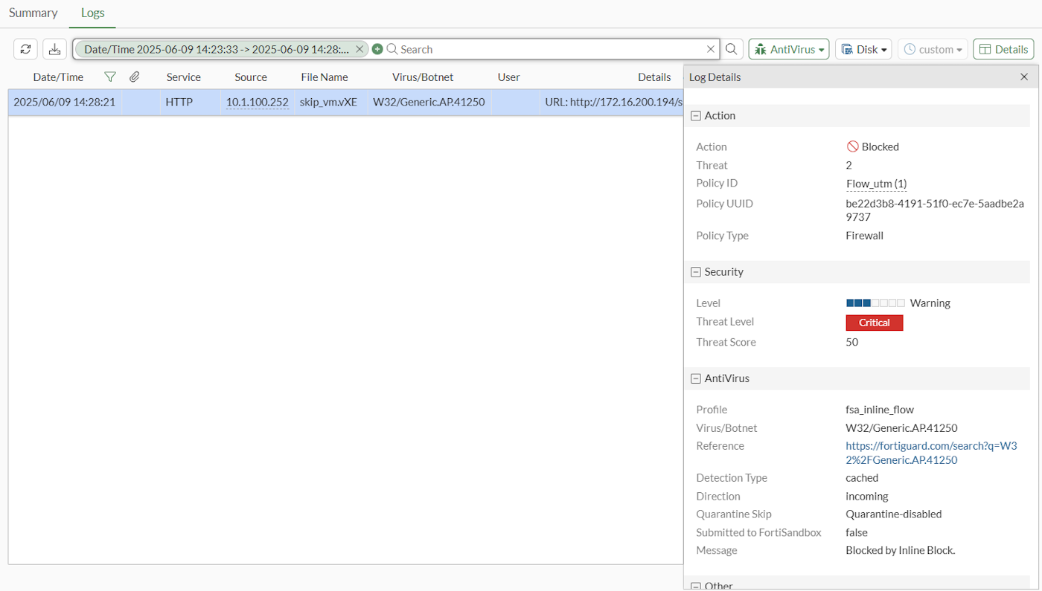Click the refresh logs icon
This screenshot has width=1042, height=591.
25,48
